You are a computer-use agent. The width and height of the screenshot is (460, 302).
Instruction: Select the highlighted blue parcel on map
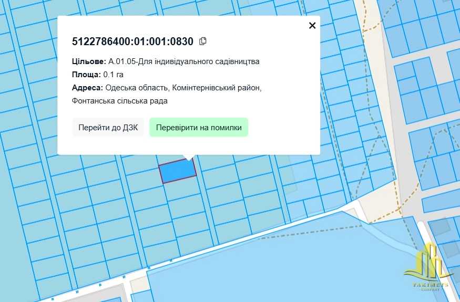coord(178,171)
